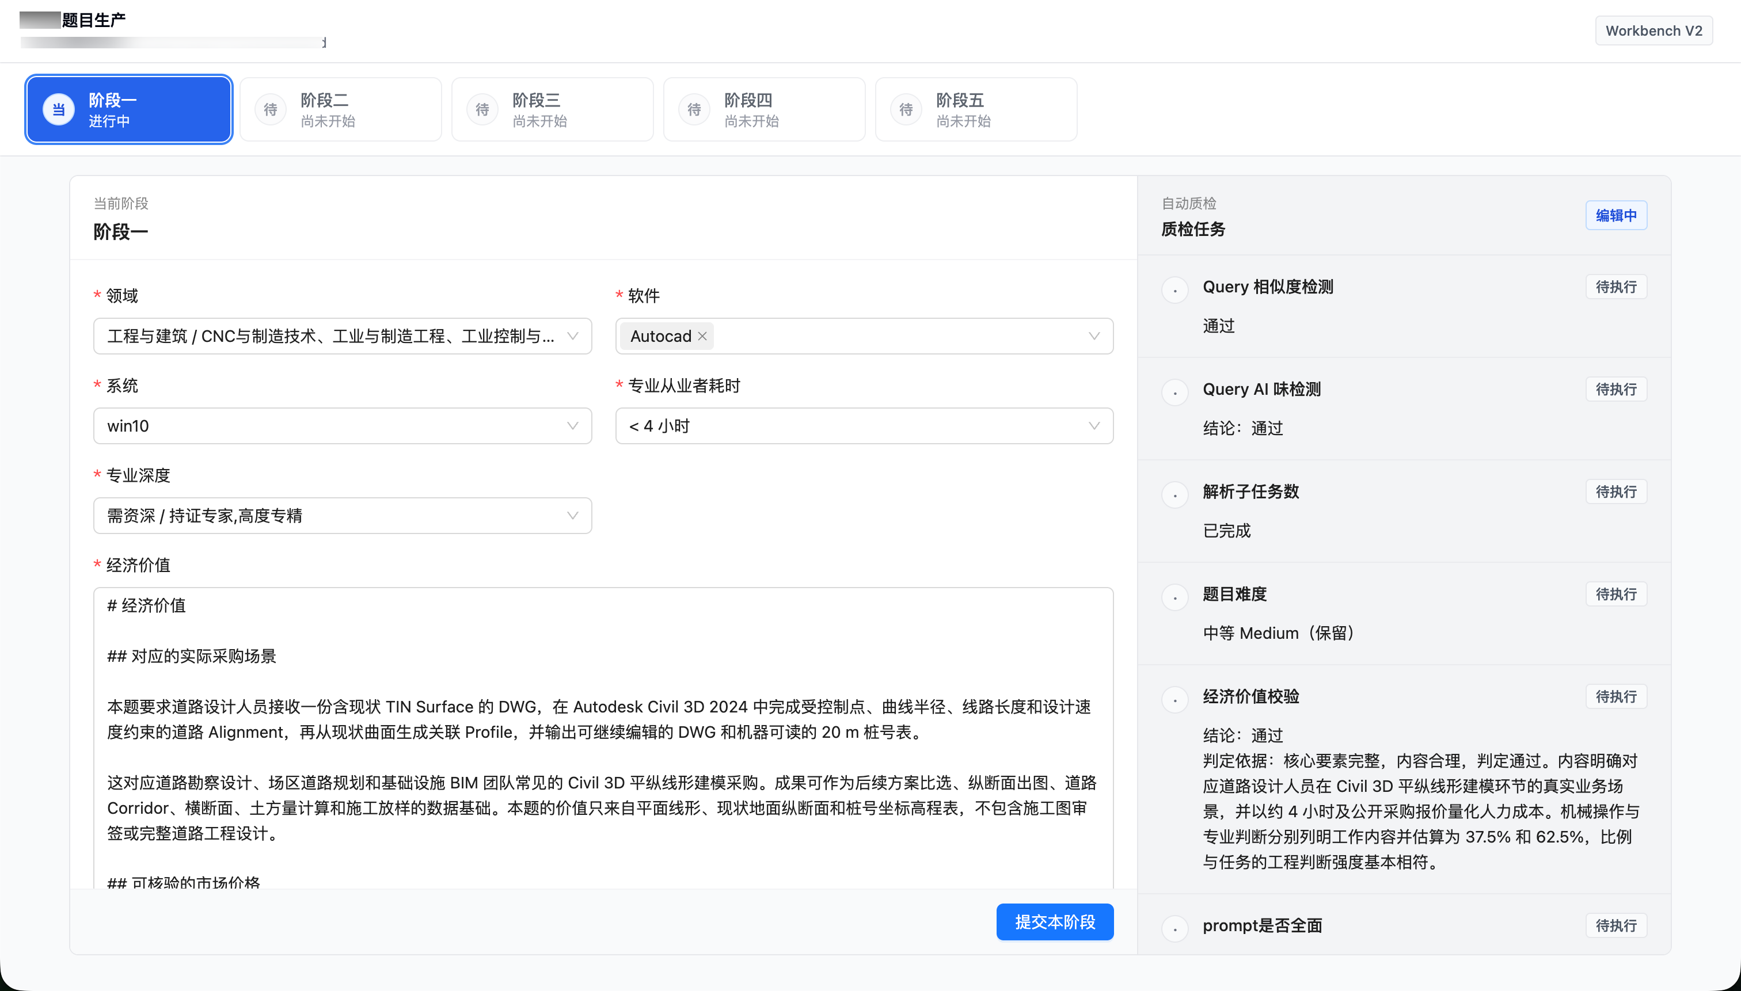Open the 阶段一 进行中 stage tab
The image size is (1741, 991).
129,109
